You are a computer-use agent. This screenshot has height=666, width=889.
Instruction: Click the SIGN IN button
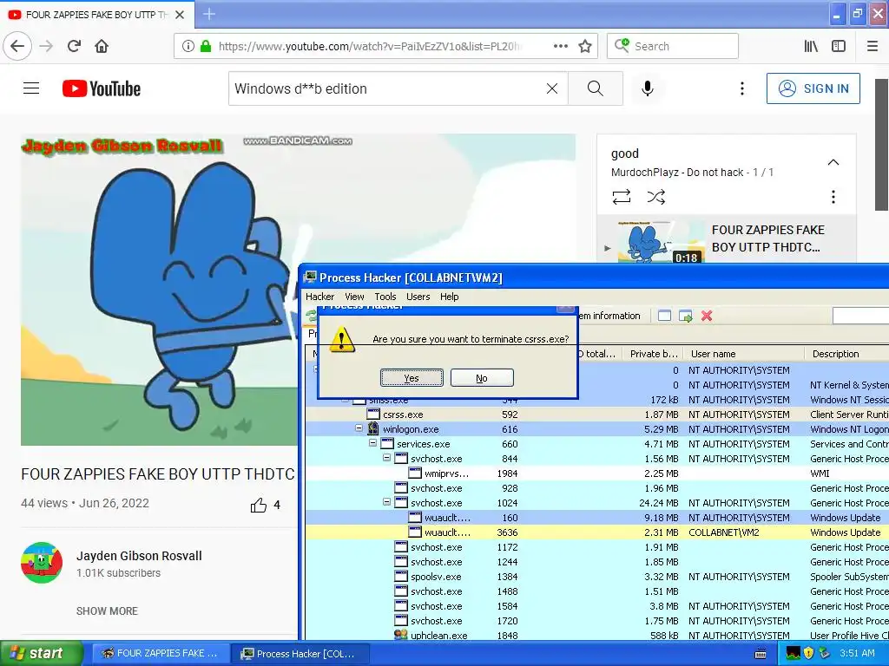[x=813, y=88]
